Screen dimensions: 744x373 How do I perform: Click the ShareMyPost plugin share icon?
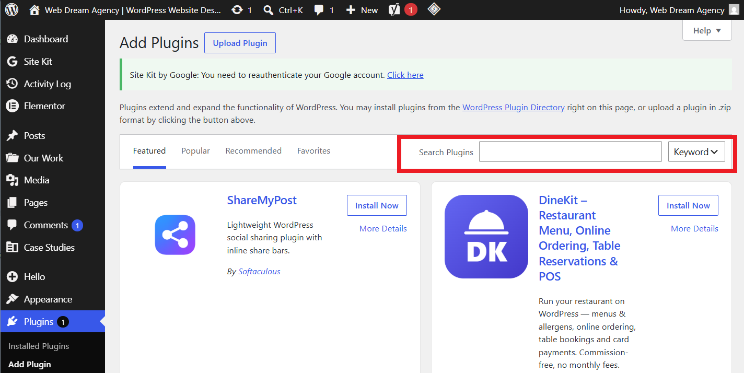click(175, 235)
